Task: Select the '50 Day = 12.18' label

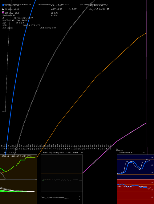Action: click(12, 9)
